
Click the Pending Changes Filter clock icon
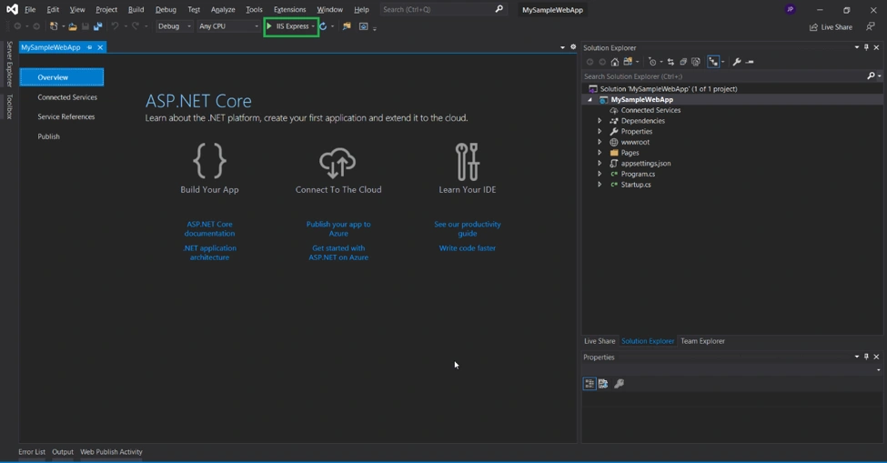point(652,62)
